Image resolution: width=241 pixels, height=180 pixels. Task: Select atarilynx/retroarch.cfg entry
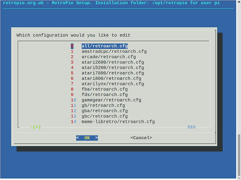[x=113, y=84]
